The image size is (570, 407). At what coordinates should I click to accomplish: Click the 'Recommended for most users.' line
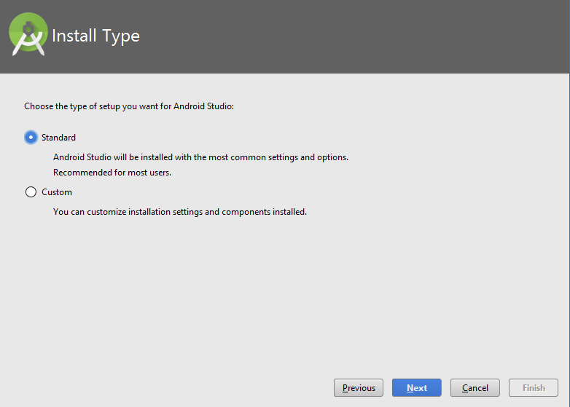click(x=112, y=173)
